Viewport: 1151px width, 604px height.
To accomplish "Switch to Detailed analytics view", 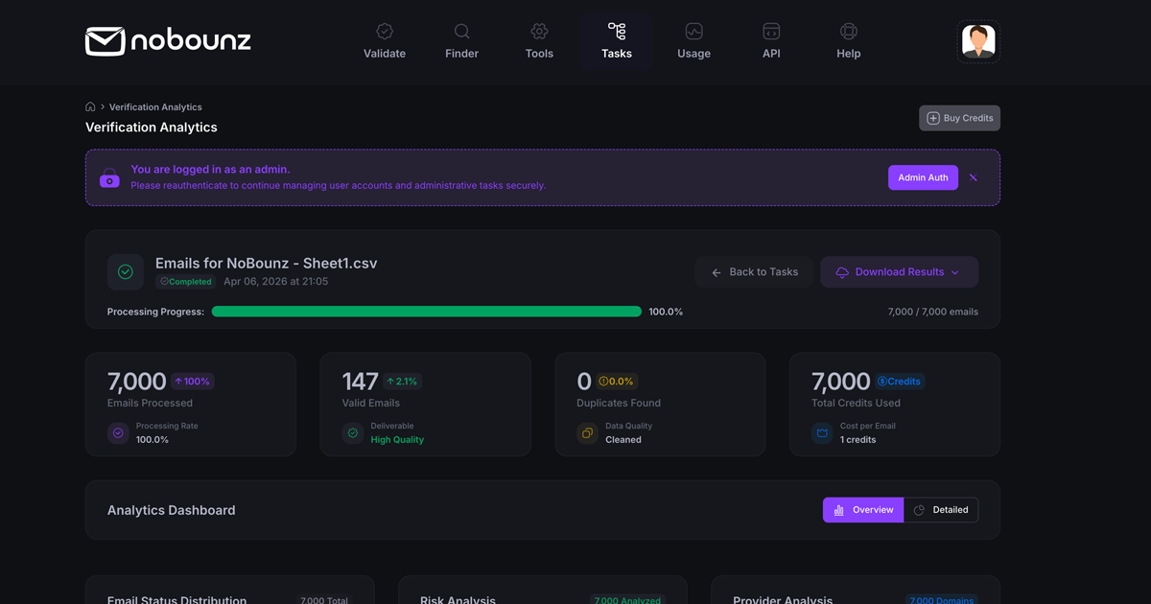I will coord(941,510).
